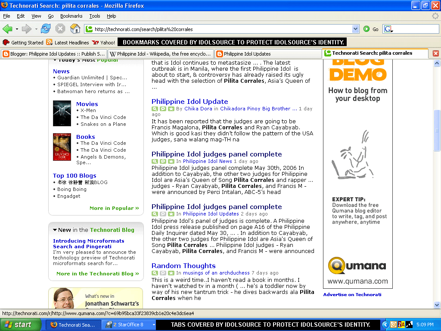This screenshot has width=441, height=331.
Task: Open the Top 100 Blogs link
Action: 75,176
